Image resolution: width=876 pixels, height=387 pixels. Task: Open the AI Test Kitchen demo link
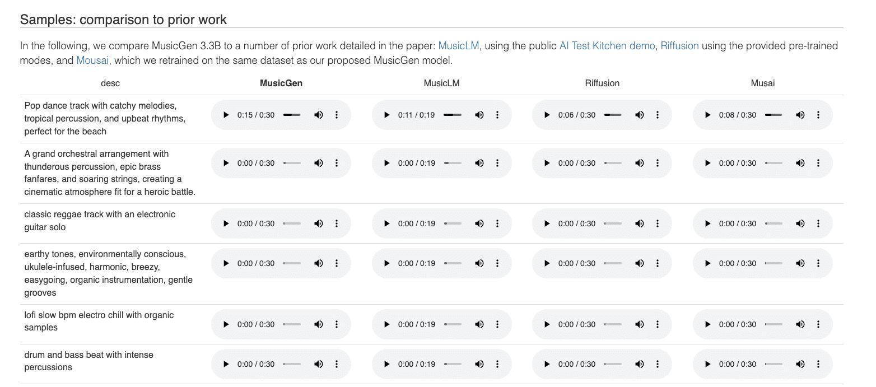[x=607, y=46]
